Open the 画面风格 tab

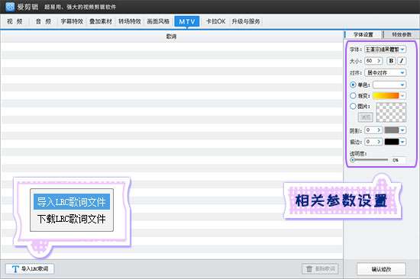click(x=158, y=21)
